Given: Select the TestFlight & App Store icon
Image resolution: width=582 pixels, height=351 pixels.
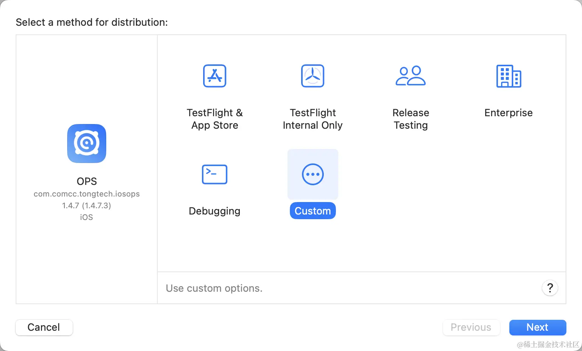Looking at the screenshot, I should coord(215,76).
